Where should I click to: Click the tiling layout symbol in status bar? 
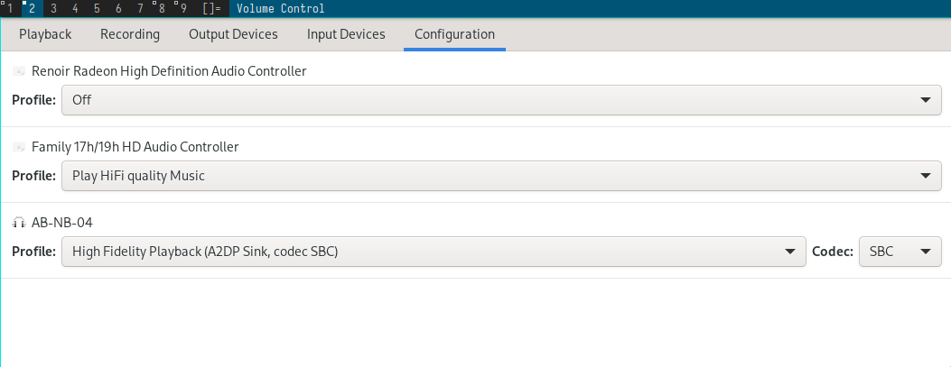tap(211, 8)
